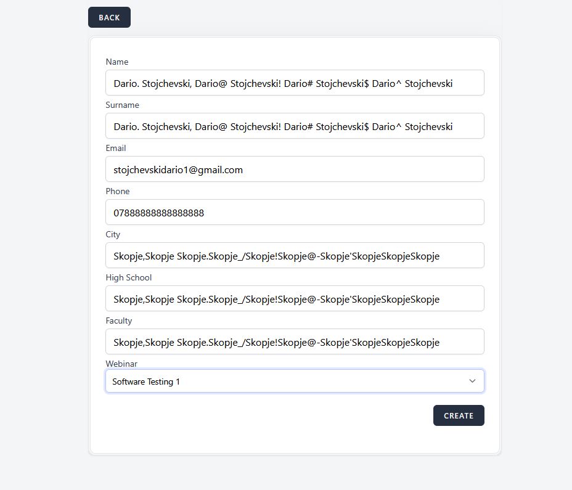Click inside the High School field

click(x=295, y=298)
